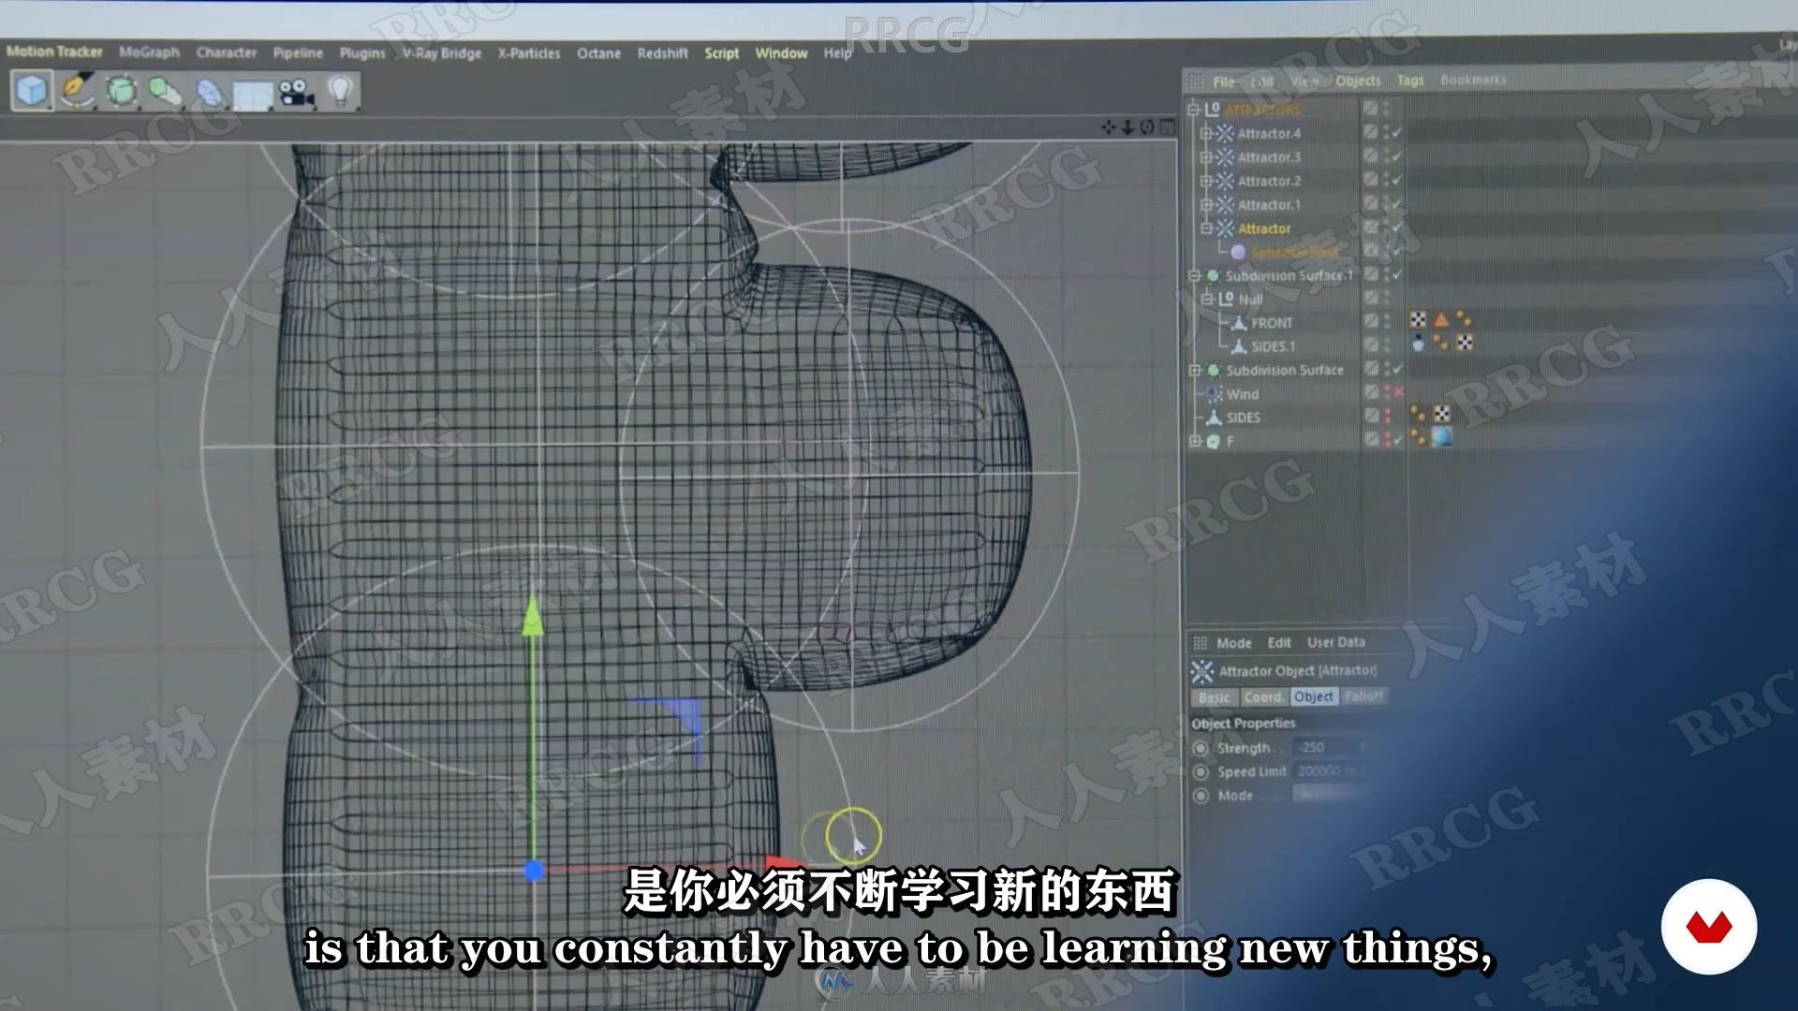Click the checkerboard texture tag on FRONT
The height and width of the screenshot is (1011, 1798).
click(1418, 320)
